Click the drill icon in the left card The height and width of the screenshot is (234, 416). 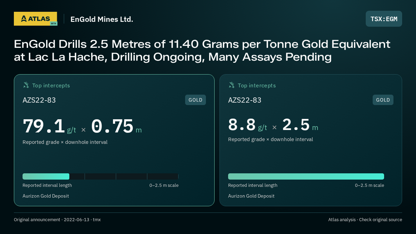click(26, 85)
